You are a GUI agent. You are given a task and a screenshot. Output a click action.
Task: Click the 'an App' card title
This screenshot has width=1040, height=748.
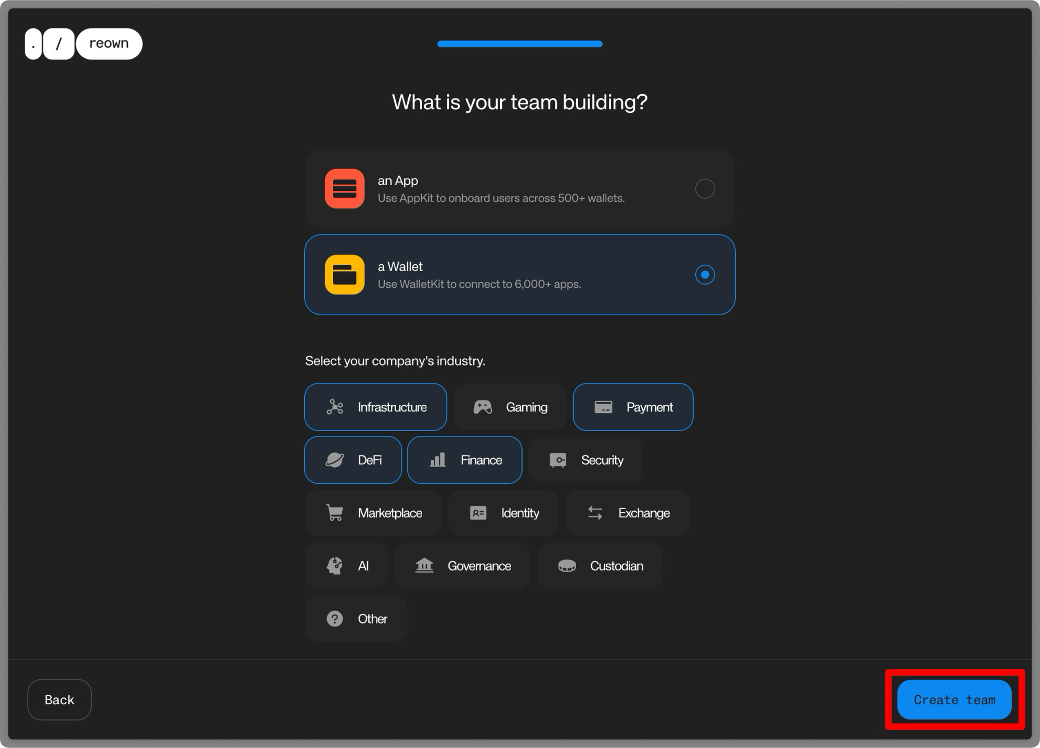(x=398, y=180)
